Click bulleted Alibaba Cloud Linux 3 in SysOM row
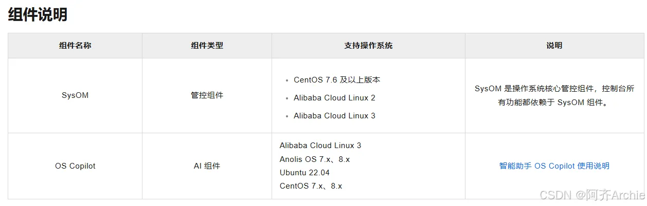 point(334,116)
